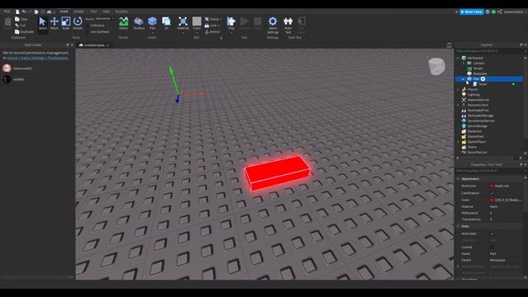The width and height of the screenshot is (528, 297).
Task: Click the share icon near the username
Action: click(500, 12)
